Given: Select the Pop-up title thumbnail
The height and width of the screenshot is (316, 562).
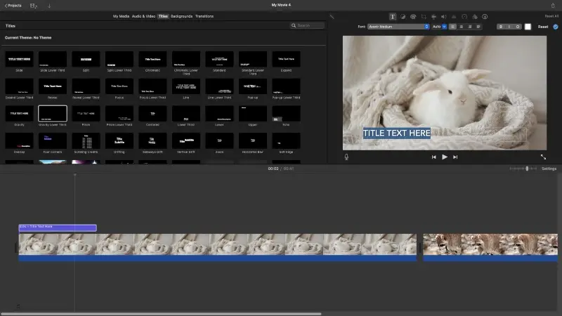Looking at the screenshot, I should (x=253, y=86).
